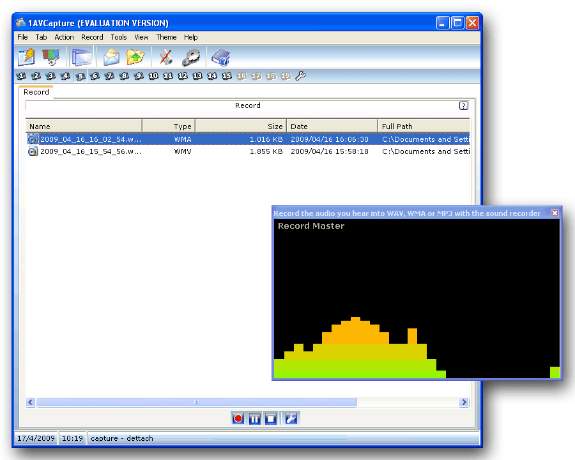575x460 pixels.
Task: Select numbered tab icon 3
Action: [50, 76]
